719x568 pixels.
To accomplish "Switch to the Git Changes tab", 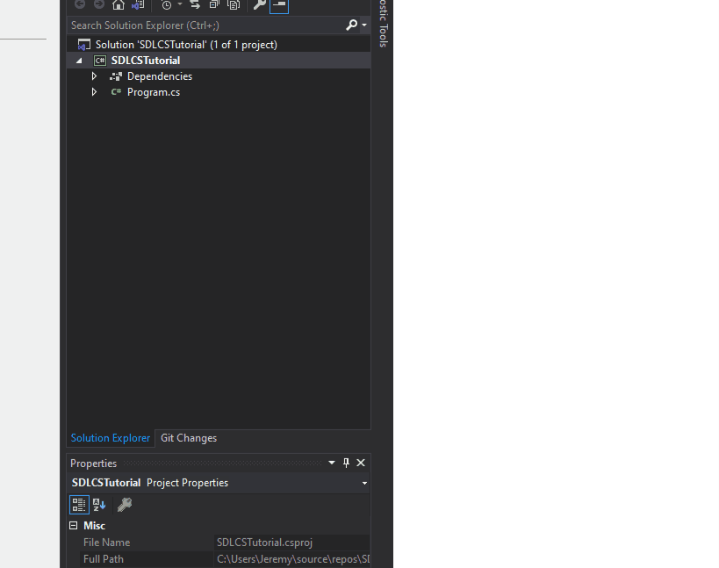I will pos(188,438).
